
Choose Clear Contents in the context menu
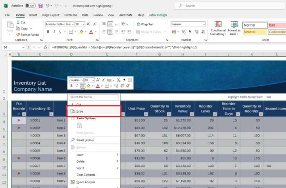(85, 175)
